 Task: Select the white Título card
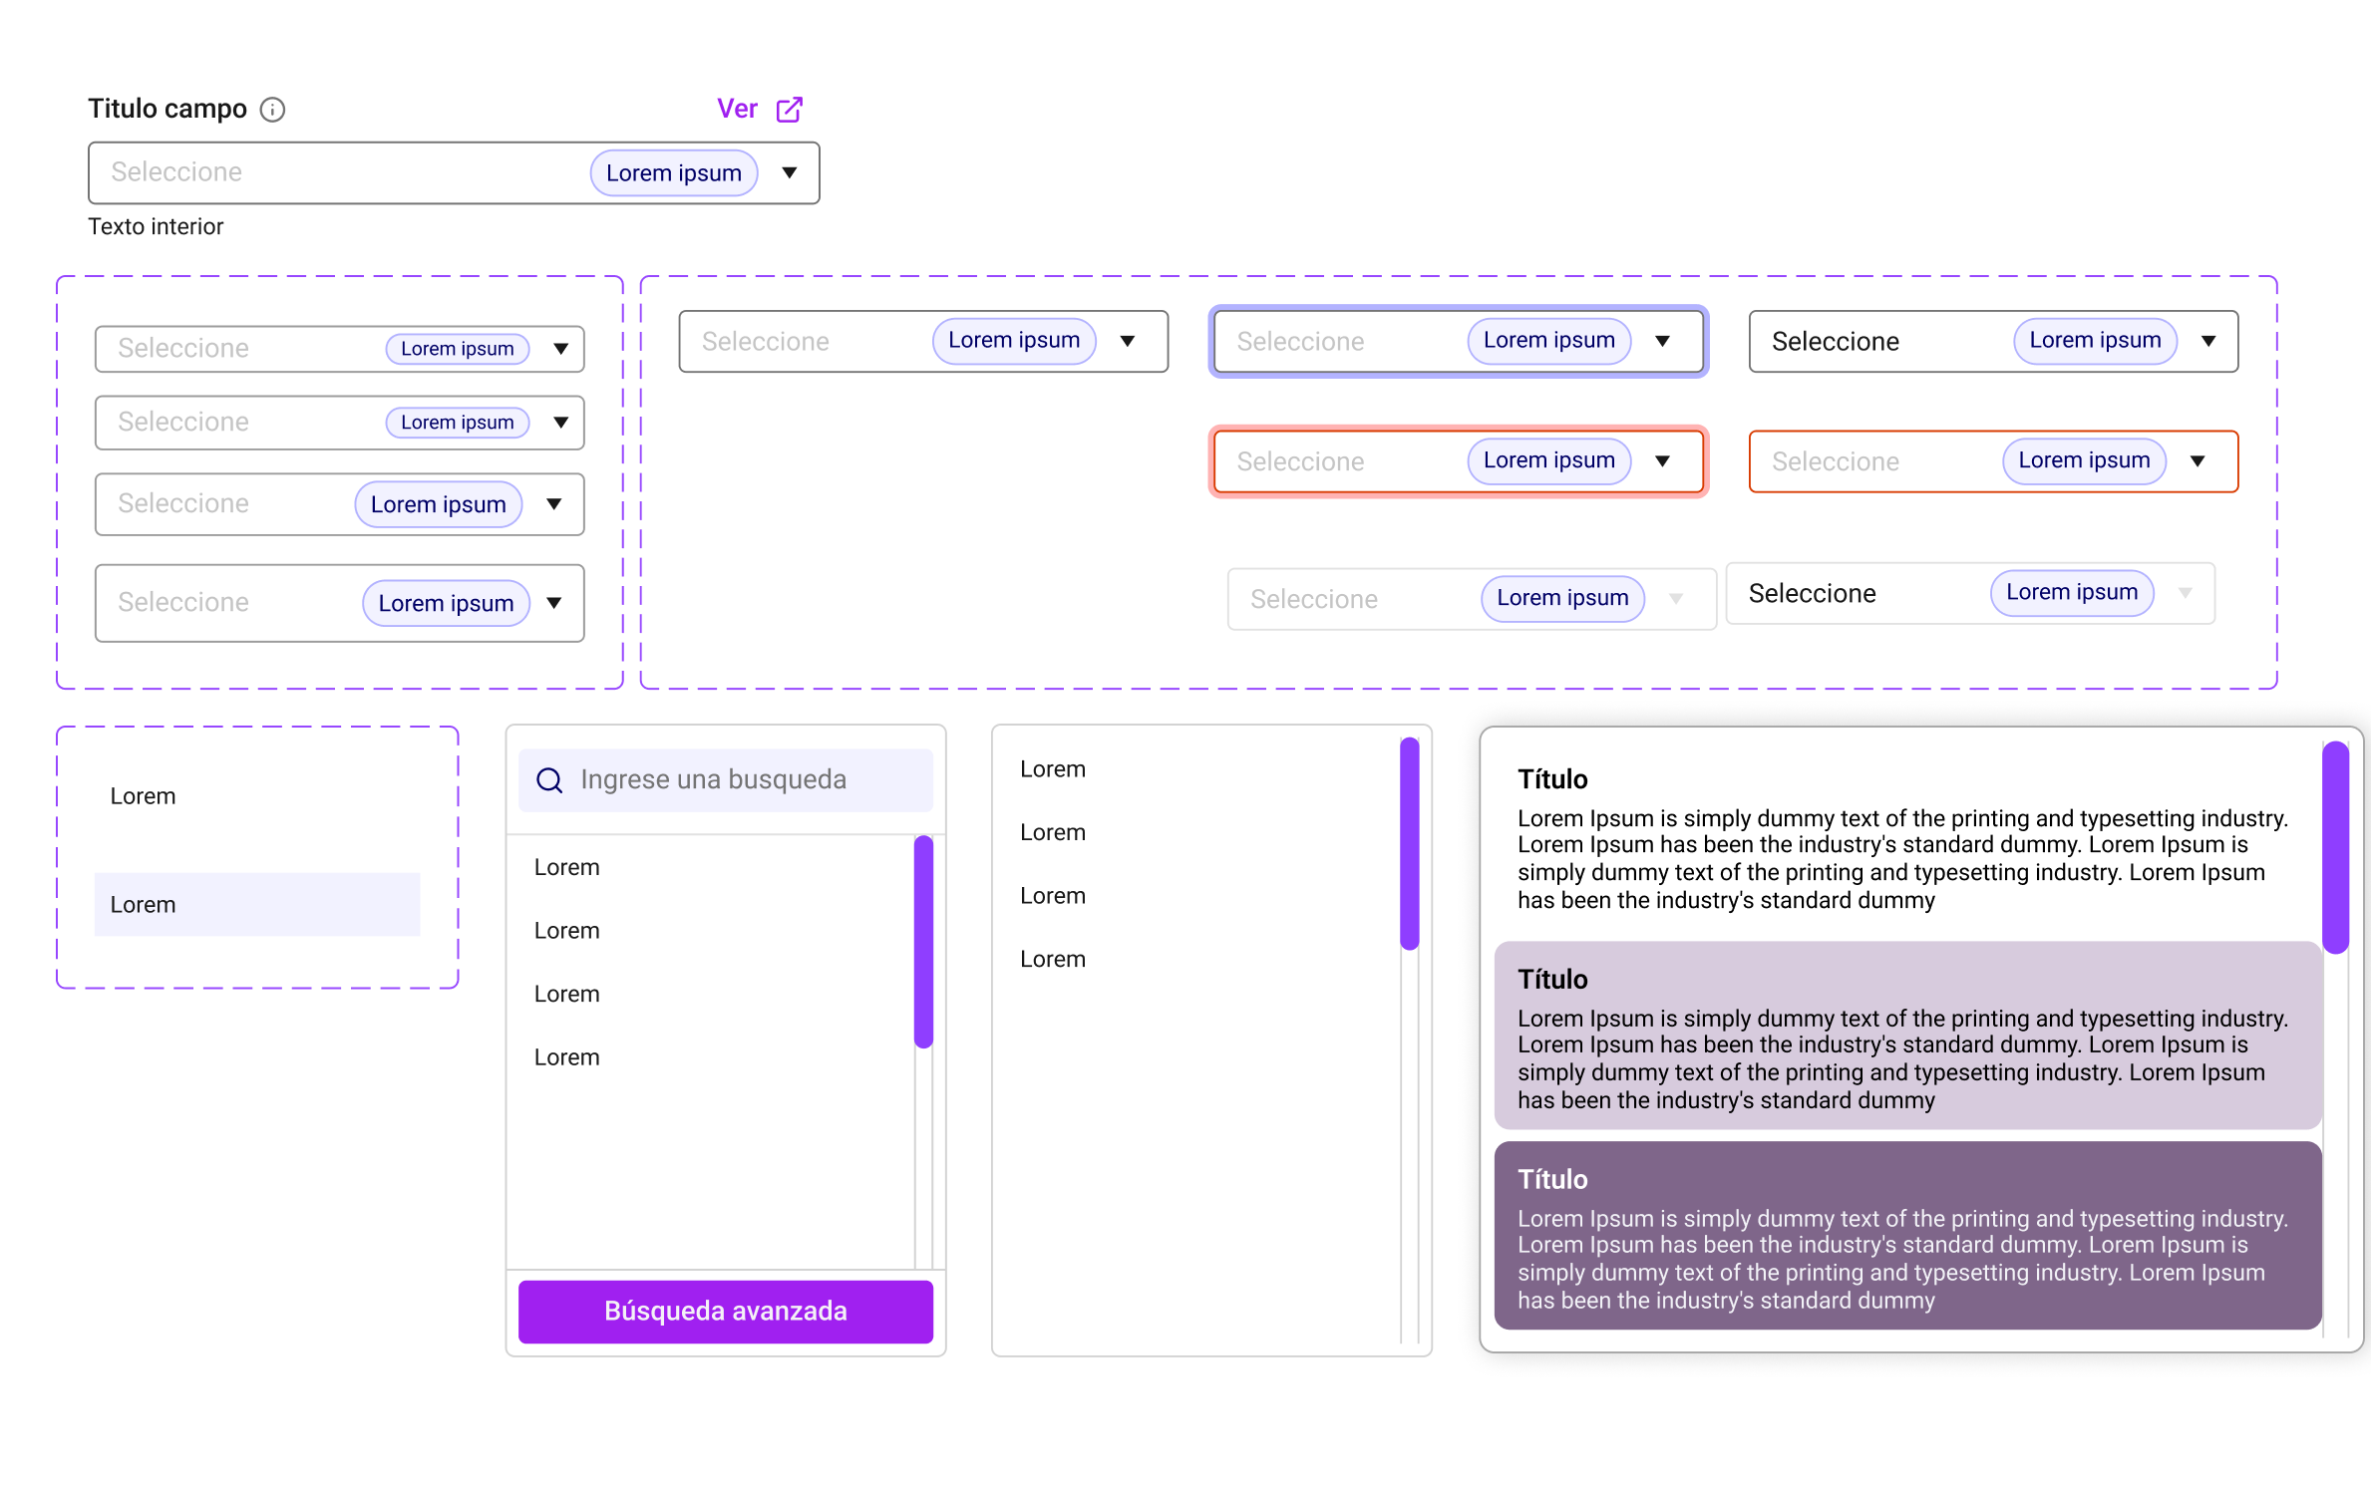coord(1907,838)
